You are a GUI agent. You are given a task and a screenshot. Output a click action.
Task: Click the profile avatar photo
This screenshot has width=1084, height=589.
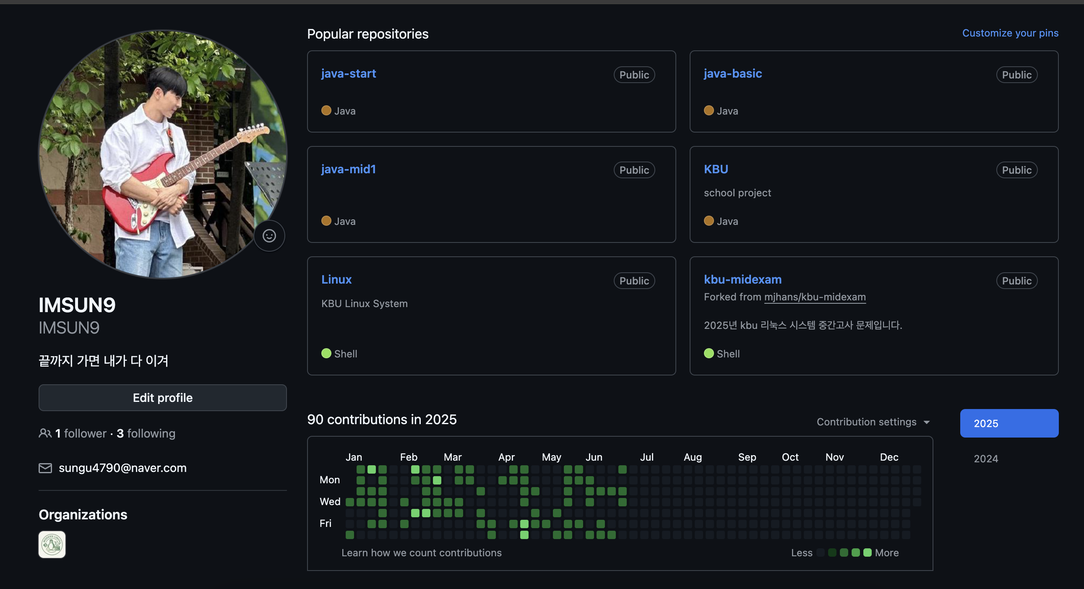(162, 154)
